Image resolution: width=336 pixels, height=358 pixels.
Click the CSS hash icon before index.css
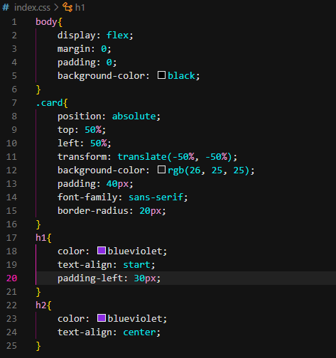click(6, 8)
